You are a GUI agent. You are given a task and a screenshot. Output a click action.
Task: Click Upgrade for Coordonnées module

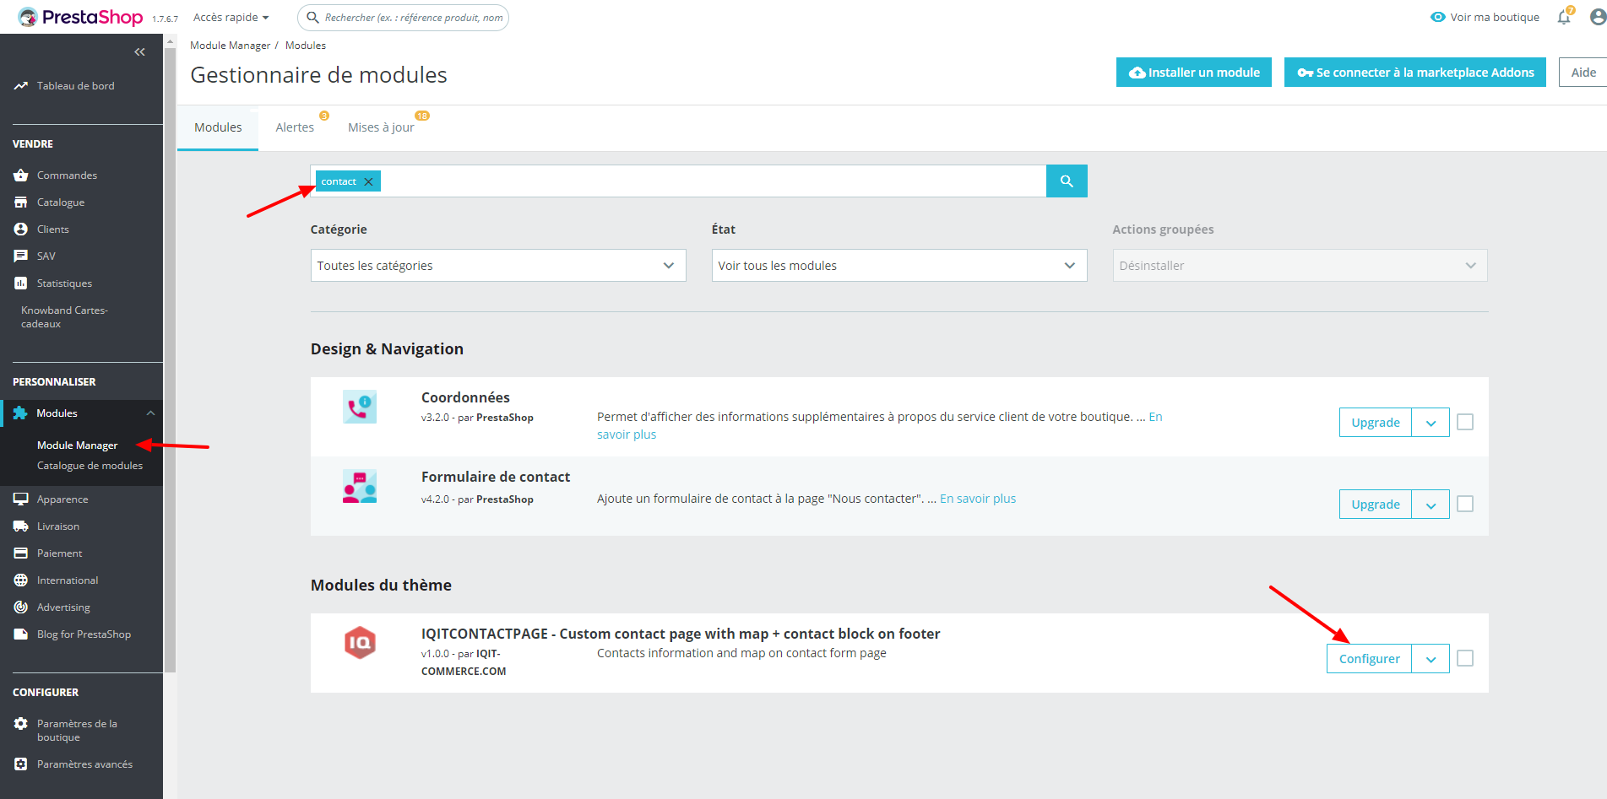point(1376,423)
